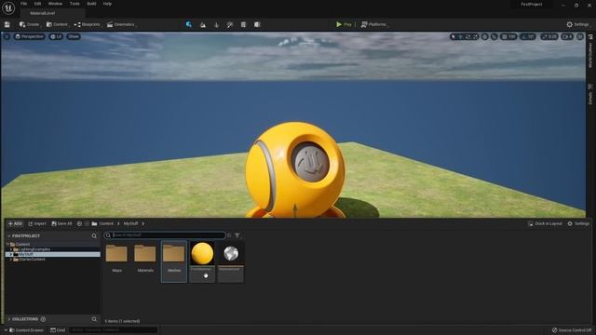
Task: Adjust camera speed setting in the viewport
Action: coord(567,37)
